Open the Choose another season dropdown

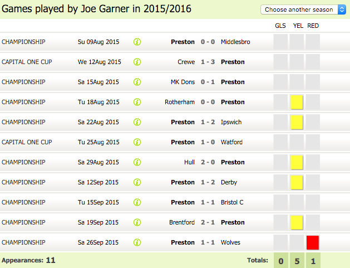pyautogui.click(x=303, y=9)
